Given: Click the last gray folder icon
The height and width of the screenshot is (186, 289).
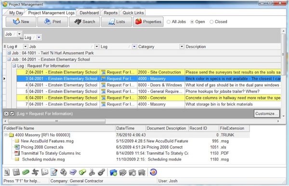Looking at the screenshot, I should click(x=142, y=173).
